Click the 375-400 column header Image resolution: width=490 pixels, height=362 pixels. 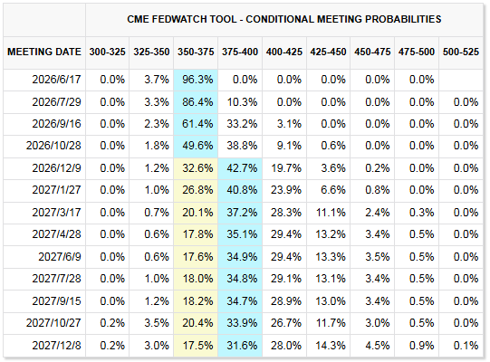coord(240,52)
